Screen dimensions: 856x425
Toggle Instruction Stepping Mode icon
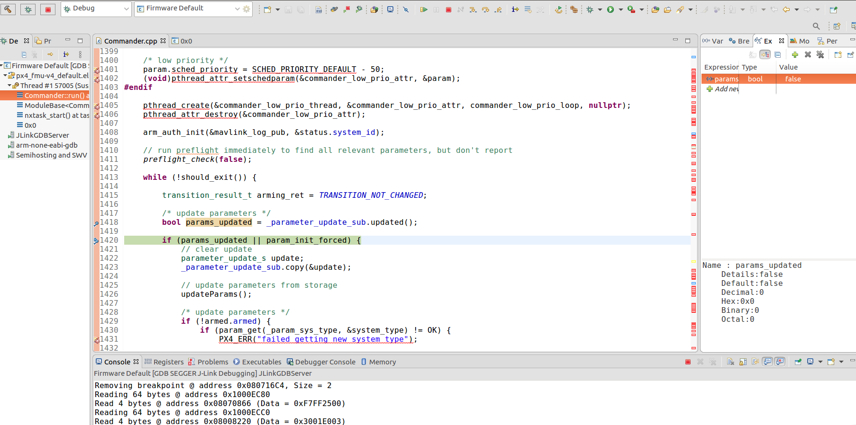coord(515,9)
